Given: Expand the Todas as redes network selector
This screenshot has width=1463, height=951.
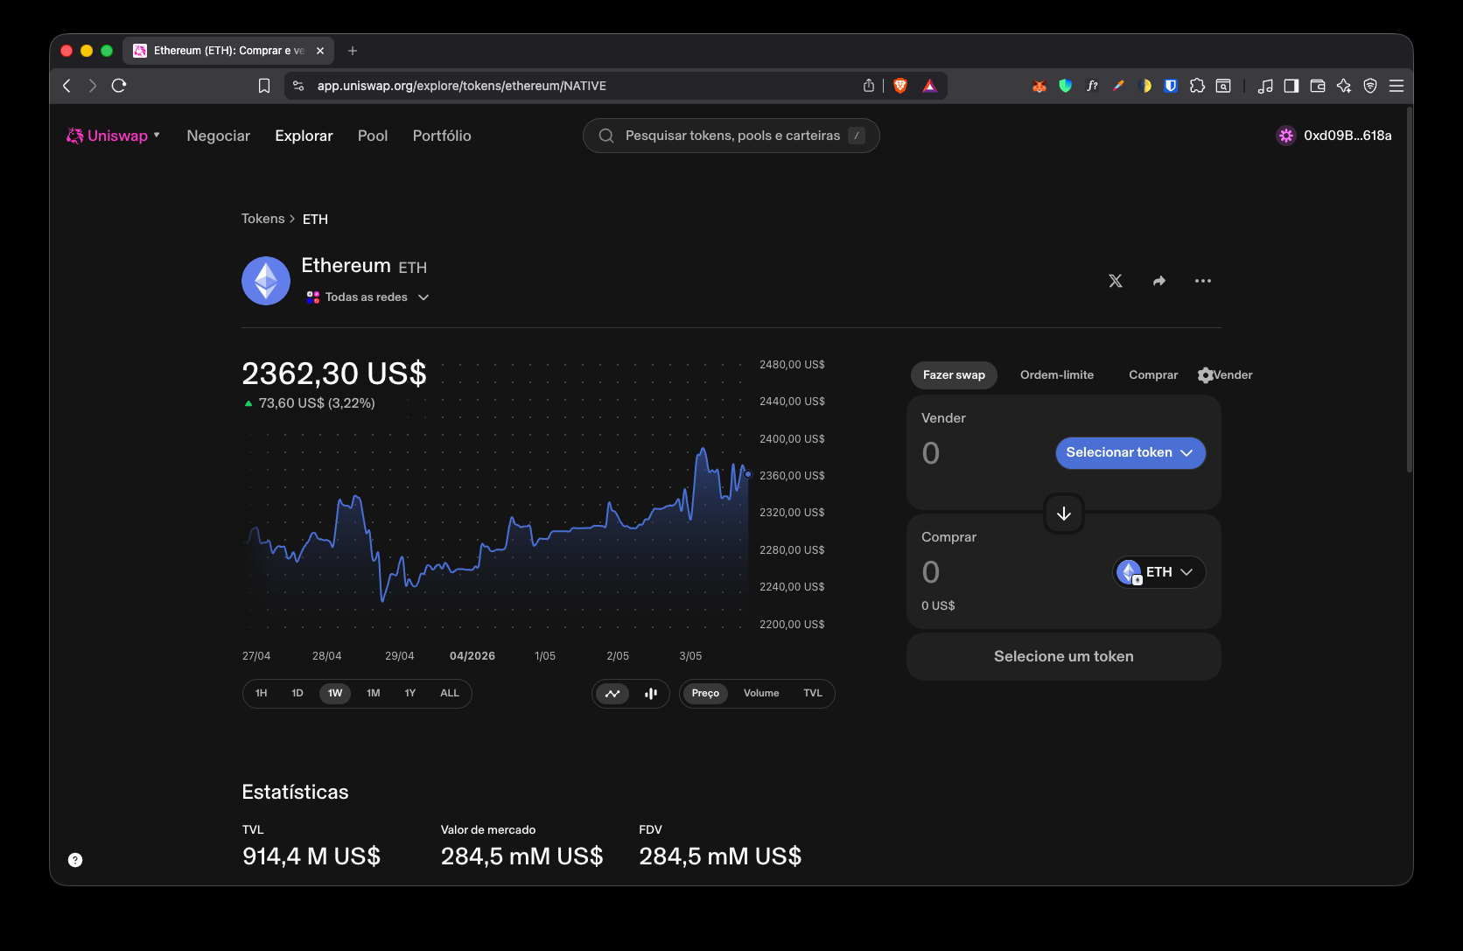Looking at the screenshot, I should tap(367, 297).
